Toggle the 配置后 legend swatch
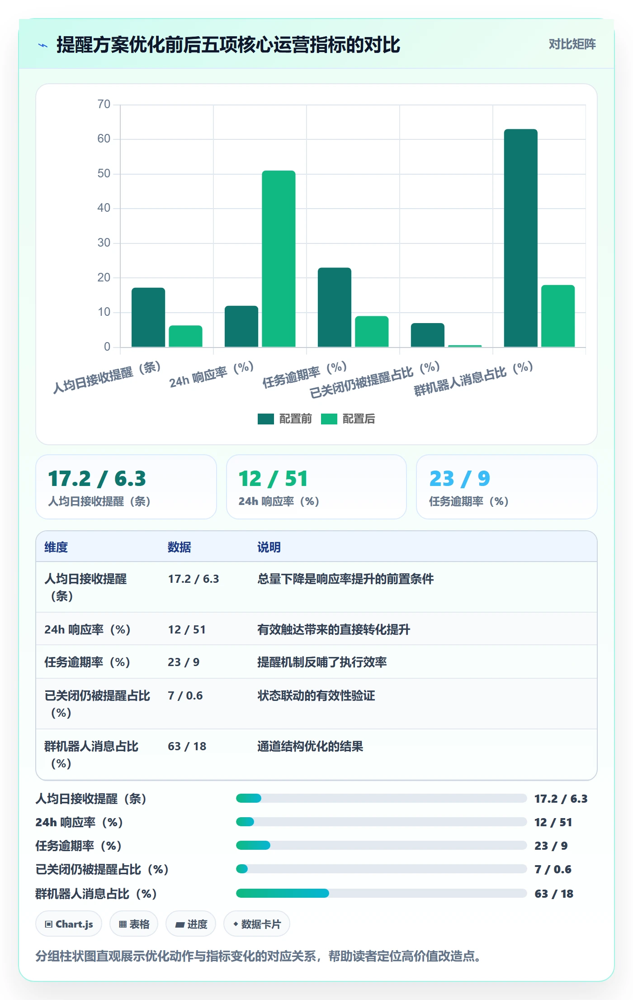633x1000 pixels. click(x=329, y=419)
